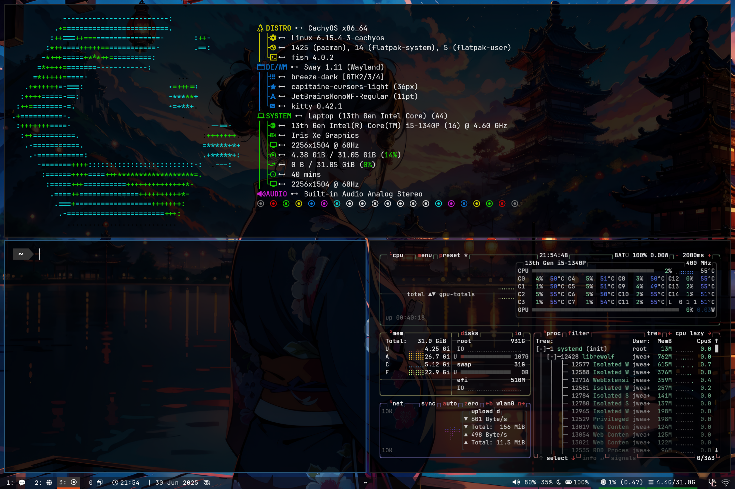
Task: Click the scratchpad windows icon beside 0 in bar
Action: [x=100, y=482]
